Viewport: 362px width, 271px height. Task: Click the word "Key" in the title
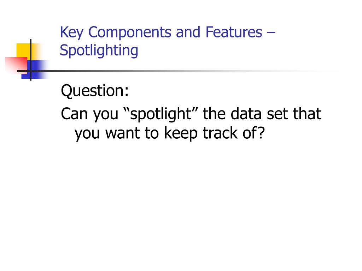pyautogui.click(x=71, y=32)
